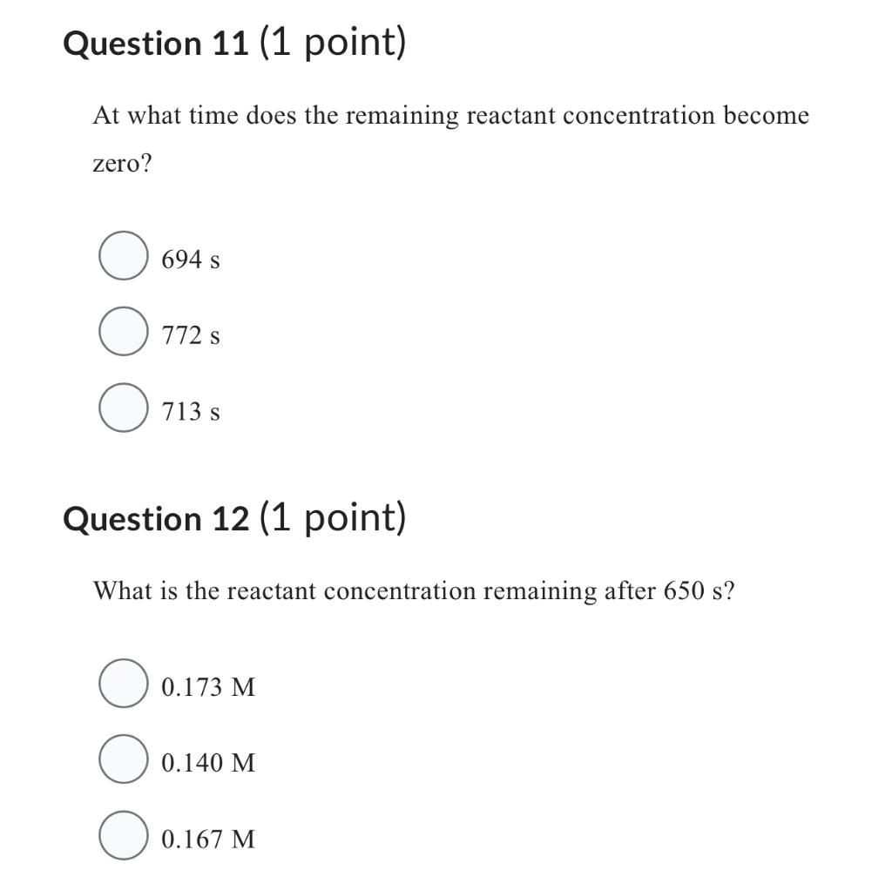Click the 694 s answer label
This screenshot has width=892, height=877.
pos(191,258)
